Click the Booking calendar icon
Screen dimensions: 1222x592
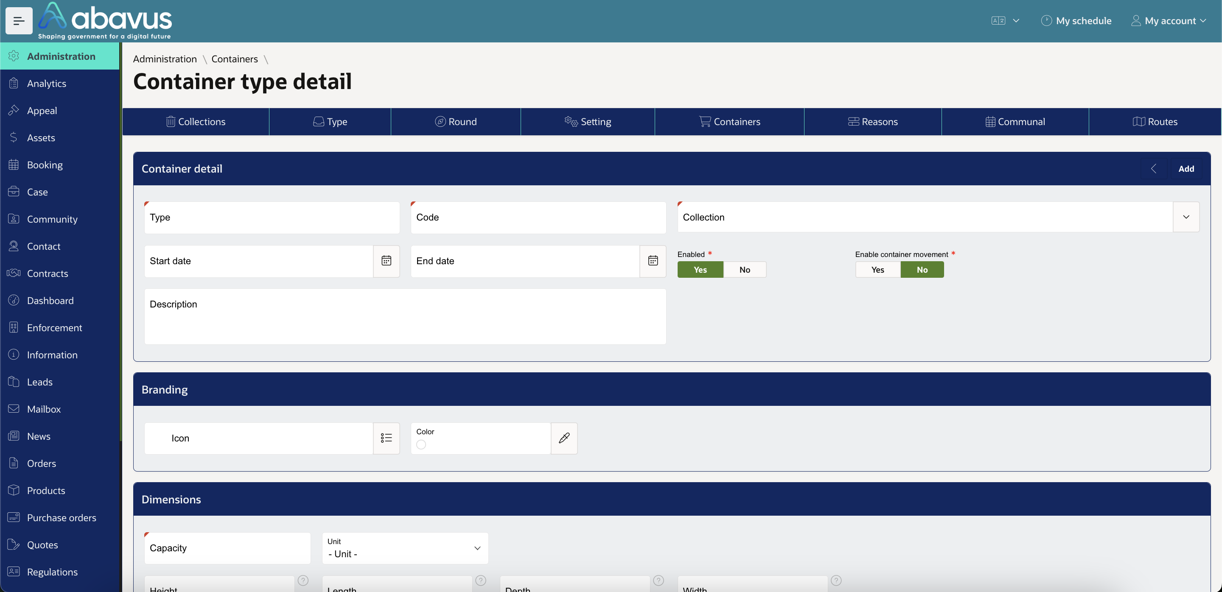14,165
